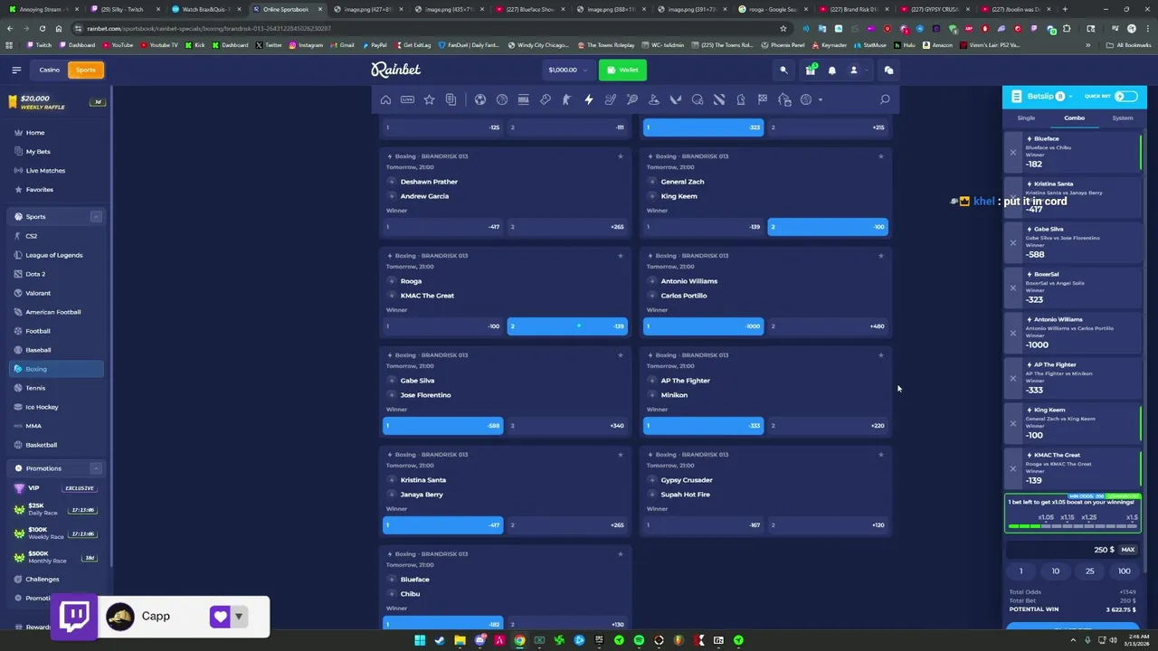1158x651 pixels.
Task: Select Minikon +220 odds
Action: tap(828, 426)
